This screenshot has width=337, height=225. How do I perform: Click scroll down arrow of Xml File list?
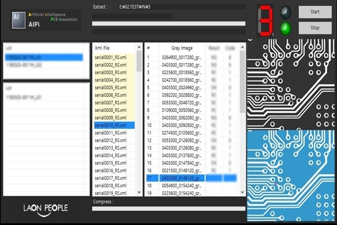tap(139, 192)
